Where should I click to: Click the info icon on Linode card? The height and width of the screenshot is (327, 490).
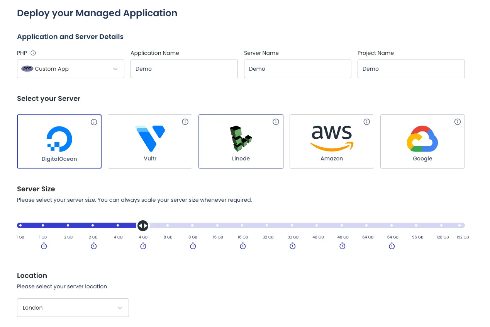coord(276,122)
